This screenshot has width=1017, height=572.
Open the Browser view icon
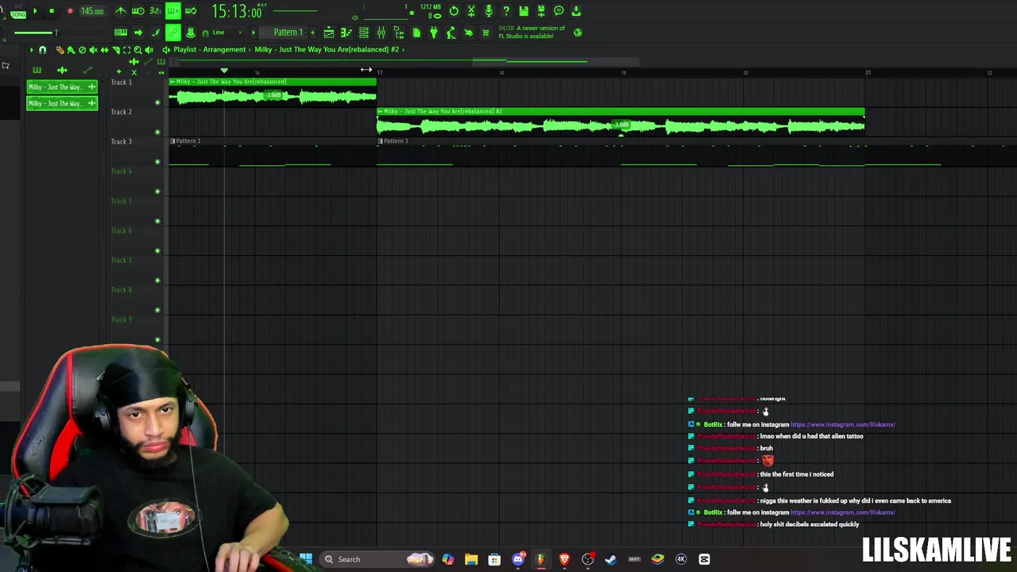(398, 33)
